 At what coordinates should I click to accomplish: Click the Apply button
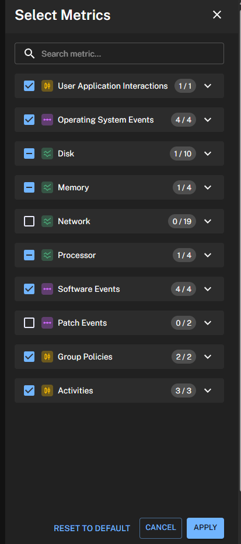(205, 528)
